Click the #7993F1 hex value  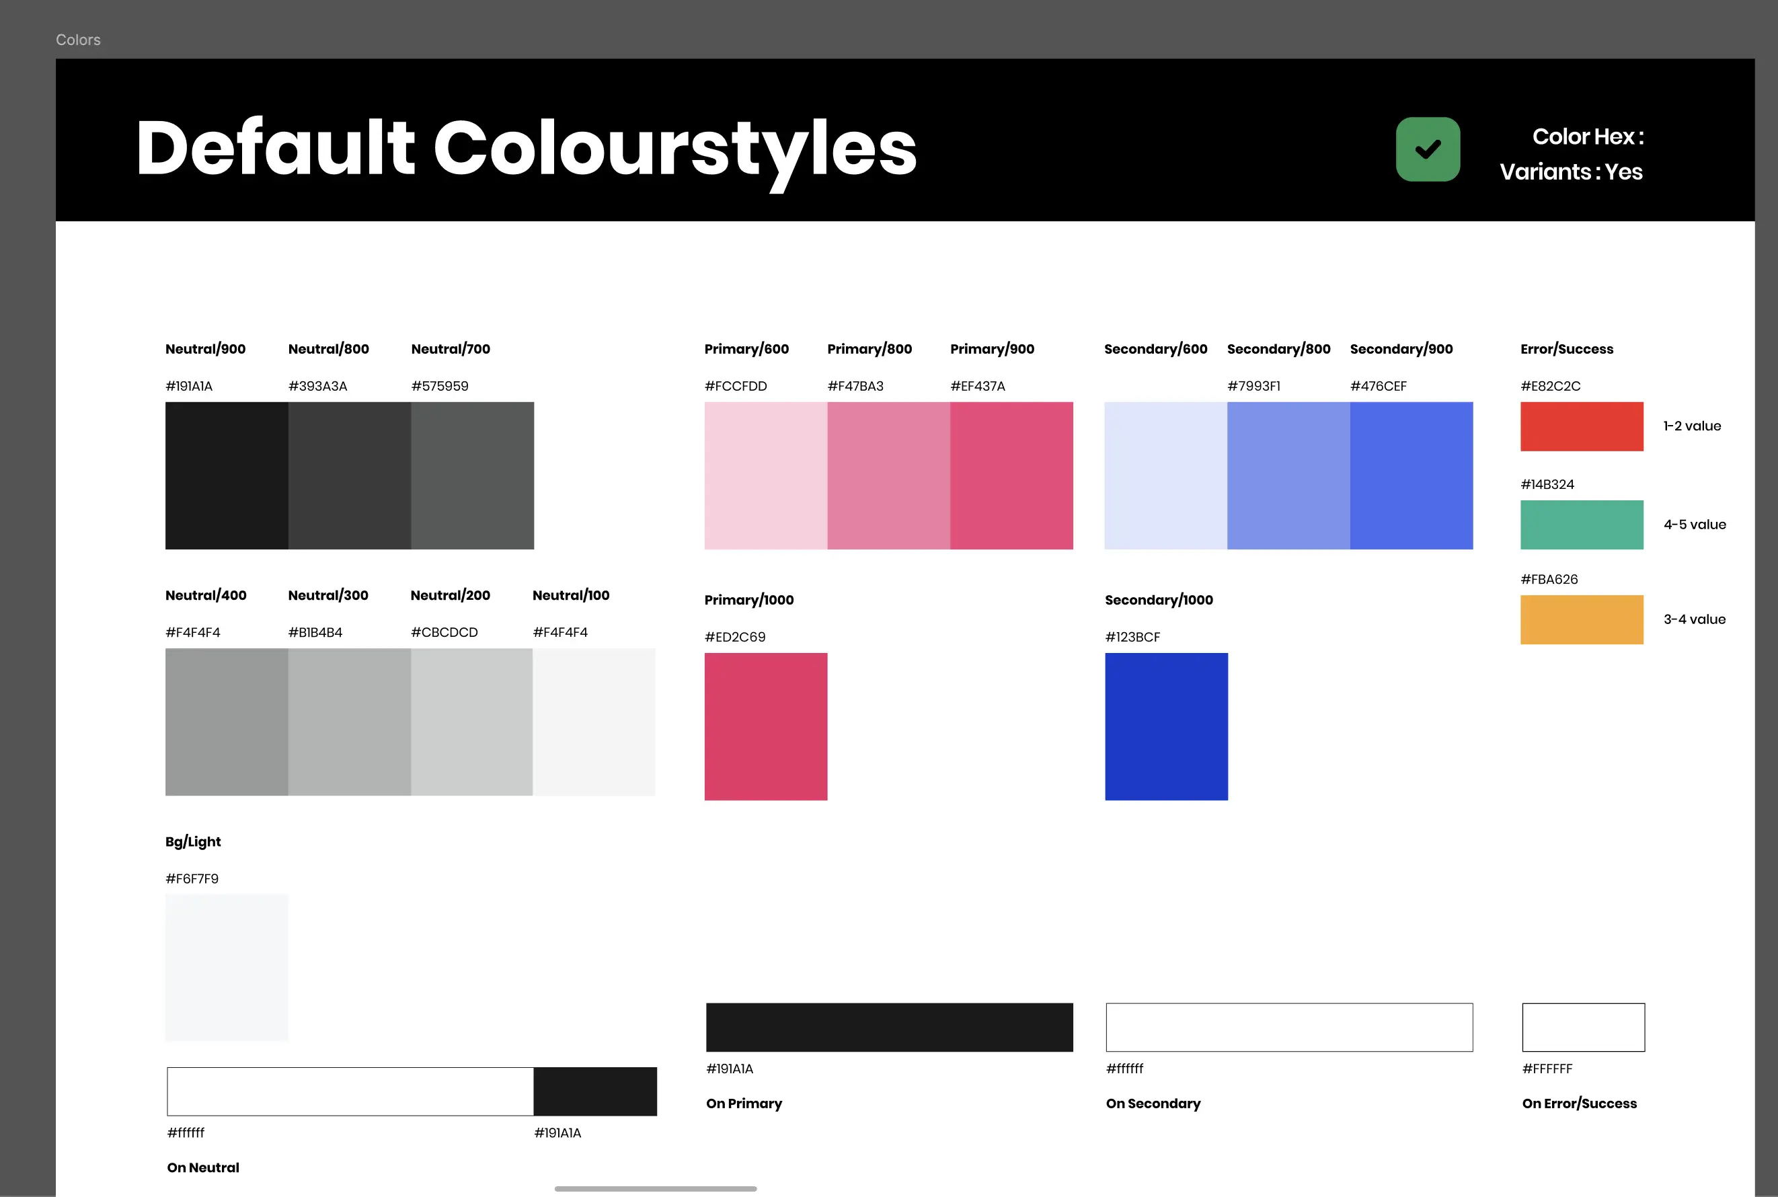tap(1253, 386)
